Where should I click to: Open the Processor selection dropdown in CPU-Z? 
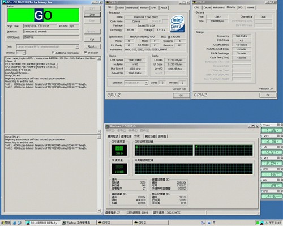(x=146, y=83)
